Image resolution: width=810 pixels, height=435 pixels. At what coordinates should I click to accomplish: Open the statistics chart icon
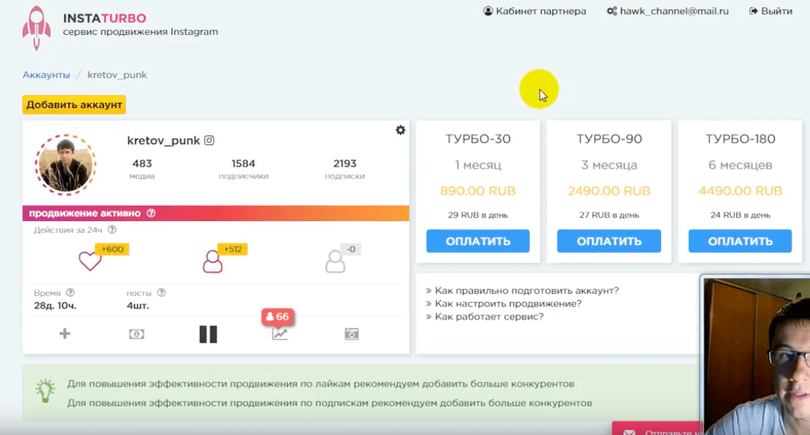click(280, 334)
